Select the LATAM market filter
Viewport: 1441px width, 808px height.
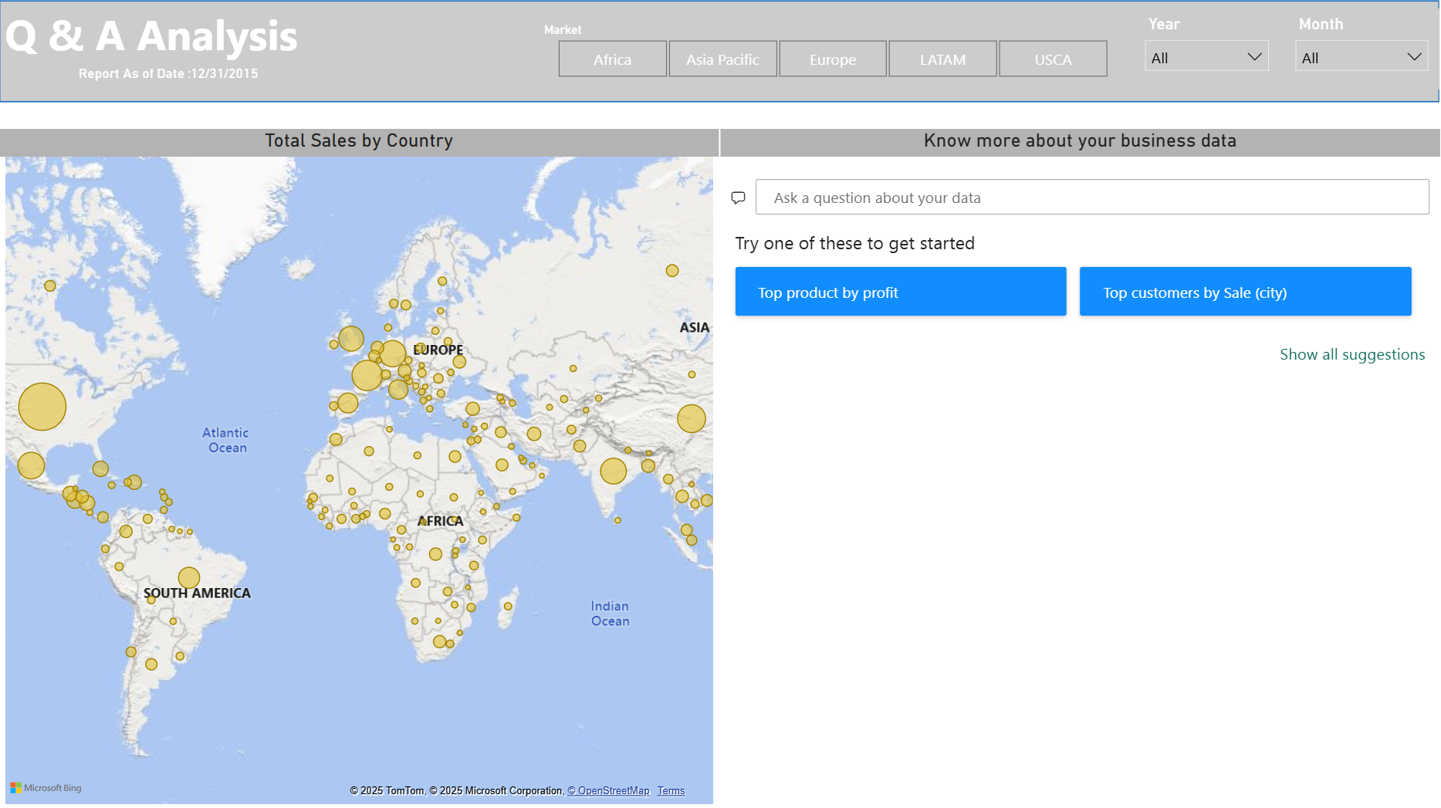pyautogui.click(x=942, y=59)
